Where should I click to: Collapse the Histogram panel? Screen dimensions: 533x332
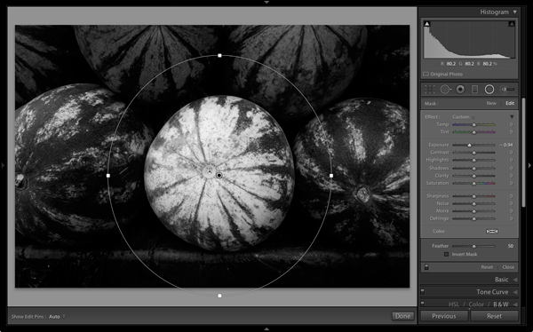click(x=515, y=12)
